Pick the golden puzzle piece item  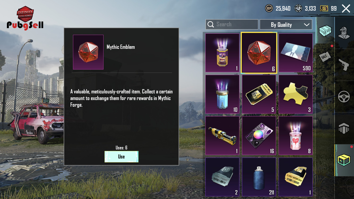[296, 94]
